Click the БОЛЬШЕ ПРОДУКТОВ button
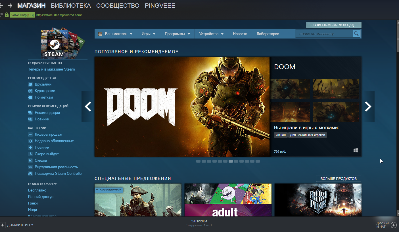Viewport: 399px width, 232px height. tap(339, 179)
